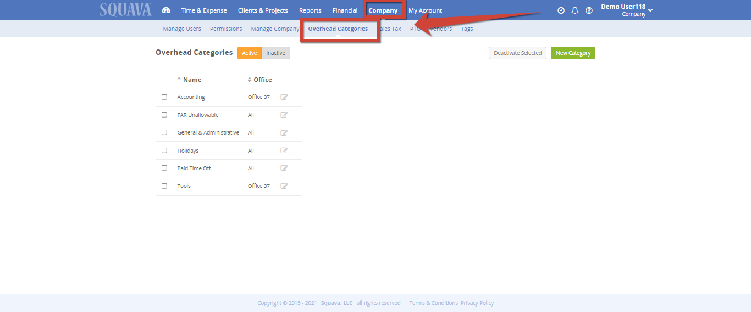Check the Accounting row checkbox
751x312 pixels.
(x=164, y=97)
